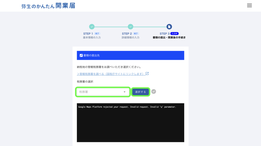Viewport: 261px width, 146px height.
Task: Click the STEP 2 詳細情報の入力 label
Action: [x=130, y=38]
